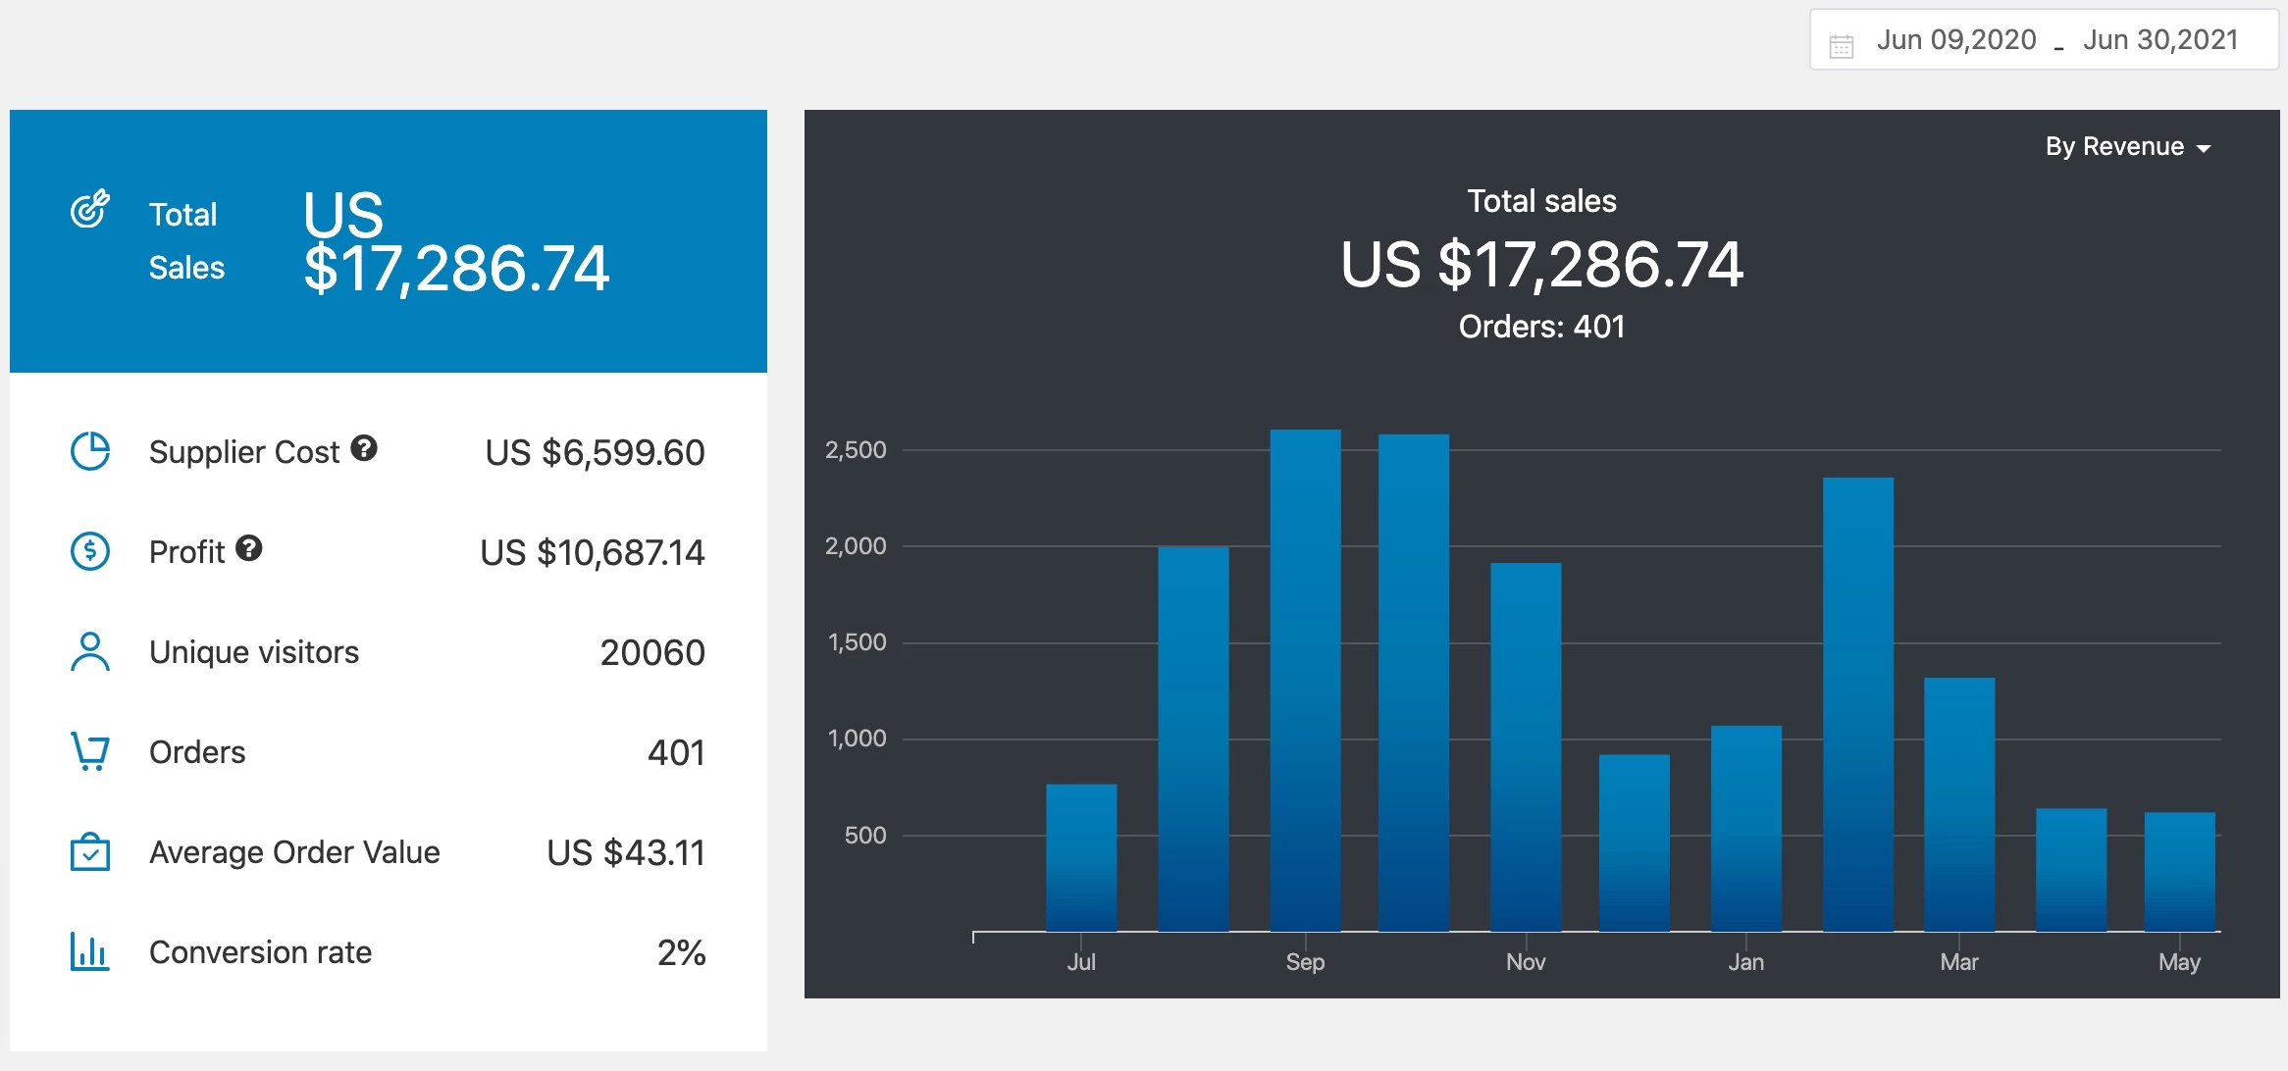This screenshot has height=1071, width=2288.
Task: Select the November revenue bar
Action: [x=1526, y=747]
